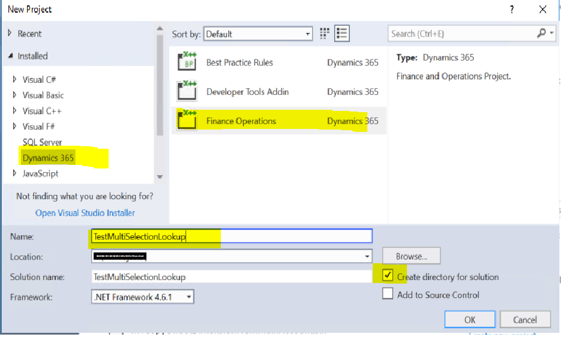
Task: Open the dialog help question mark
Action: [512, 10]
